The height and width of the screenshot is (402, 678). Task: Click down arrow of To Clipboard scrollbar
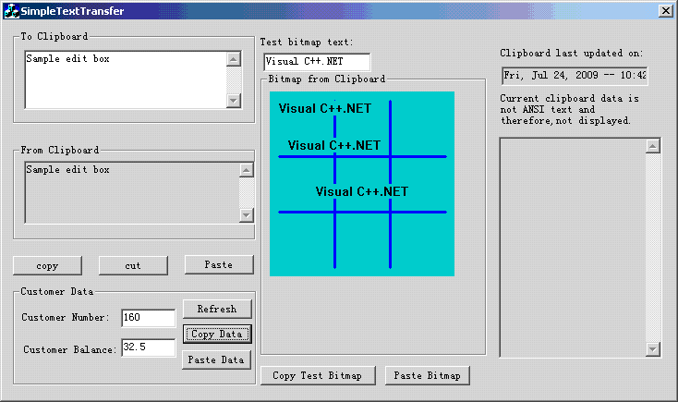pos(234,101)
